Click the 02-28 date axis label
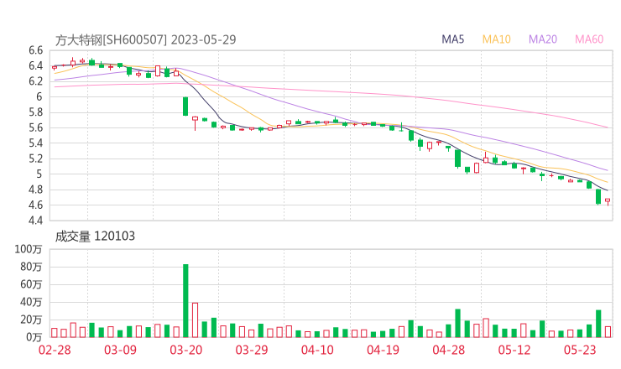 [x=55, y=350]
